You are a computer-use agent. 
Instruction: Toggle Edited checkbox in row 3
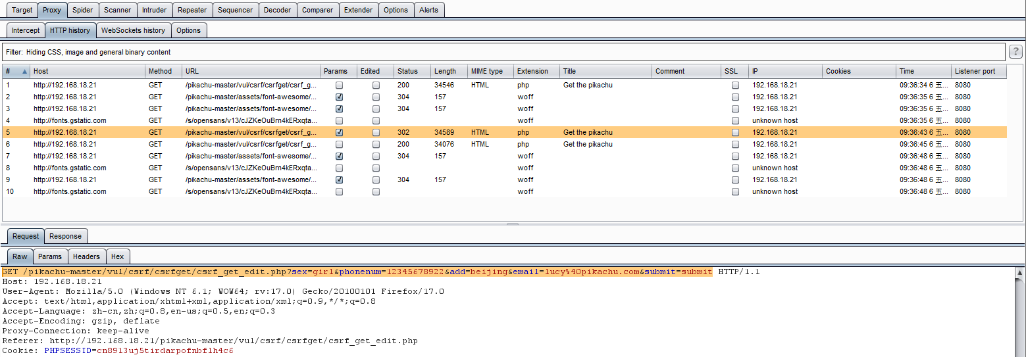376,108
